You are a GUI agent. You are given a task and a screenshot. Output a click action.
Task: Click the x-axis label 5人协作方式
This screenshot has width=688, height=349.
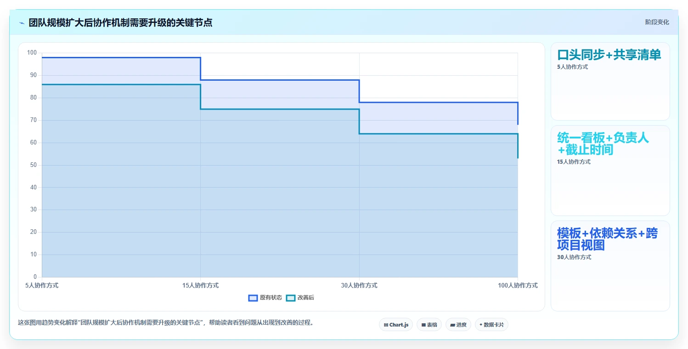coord(42,285)
